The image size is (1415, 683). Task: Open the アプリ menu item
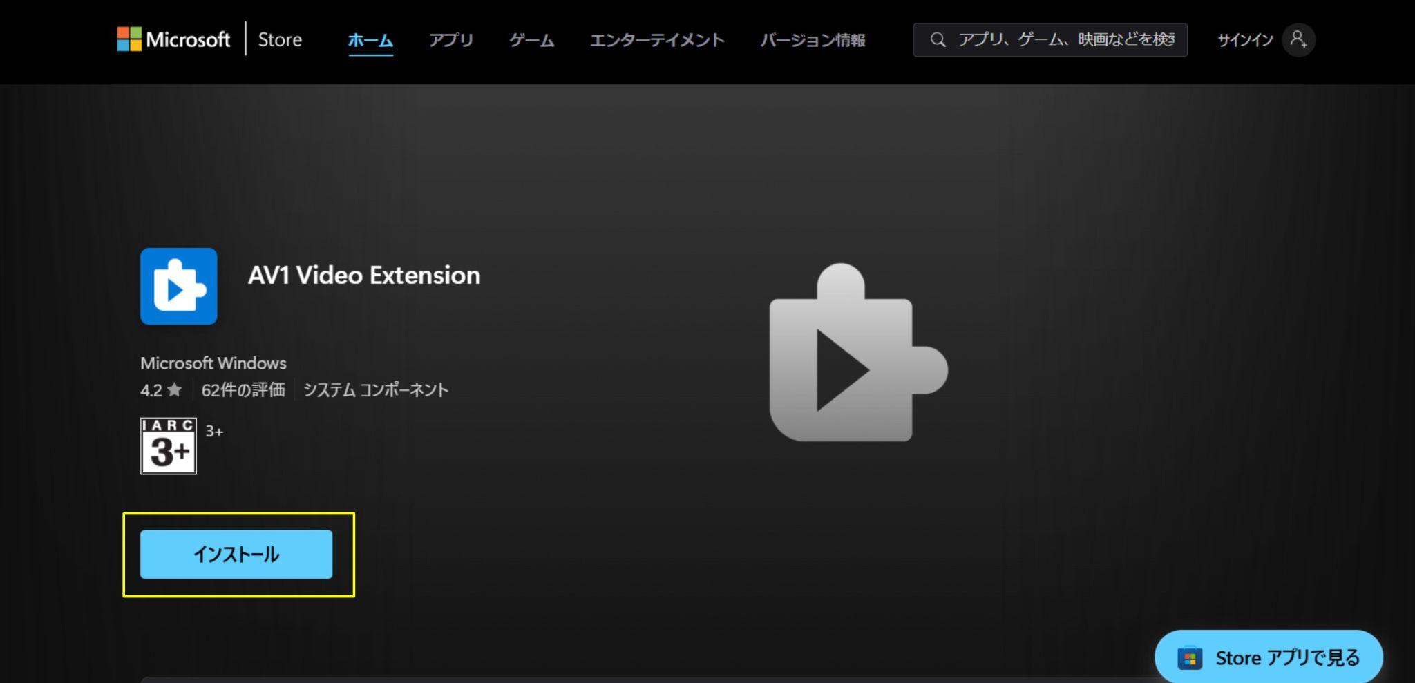tap(451, 40)
